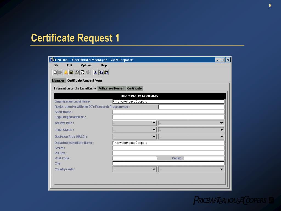This screenshot has width=281, height=211.
Task: Click the 'Organisation Legal Name :' label
Action: pyautogui.click(x=73, y=102)
